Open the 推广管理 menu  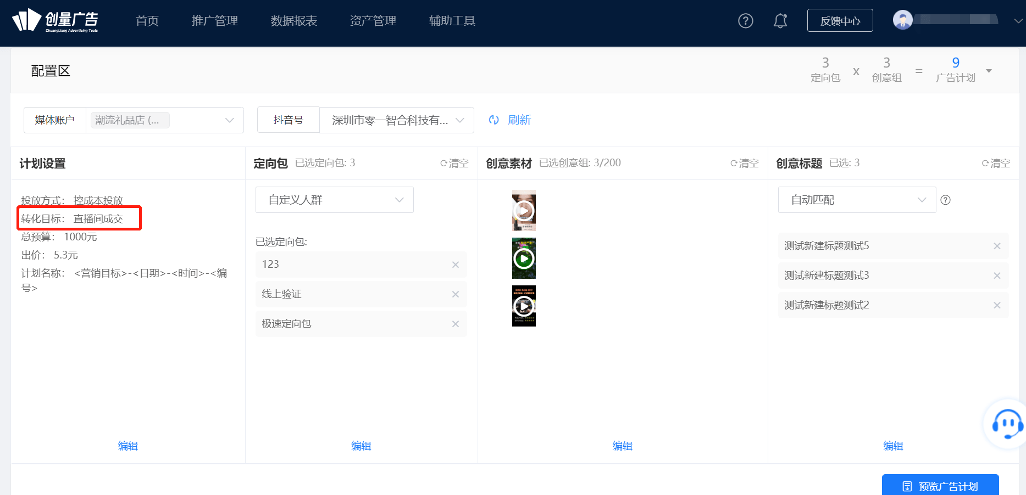(214, 21)
